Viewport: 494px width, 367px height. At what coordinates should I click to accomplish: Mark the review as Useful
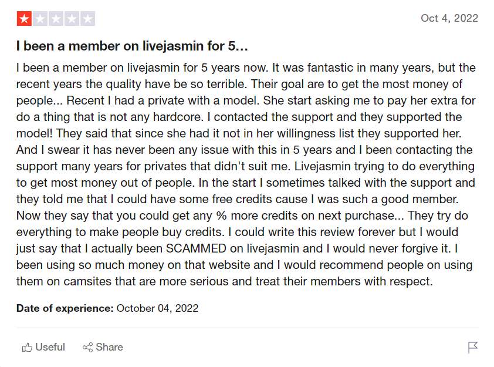43,347
